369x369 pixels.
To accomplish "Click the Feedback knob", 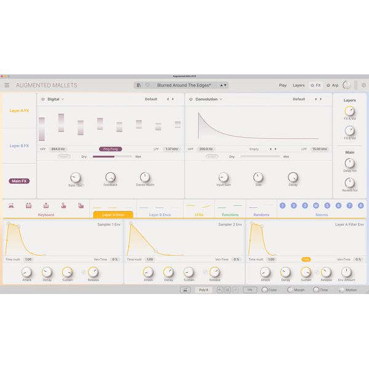I will tap(110, 178).
